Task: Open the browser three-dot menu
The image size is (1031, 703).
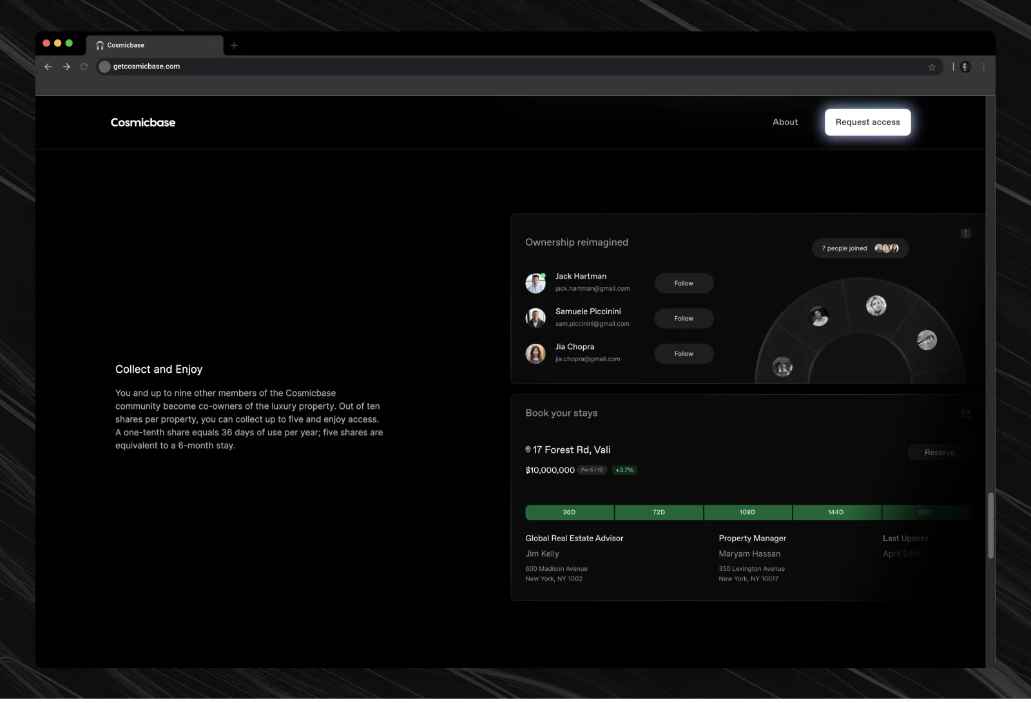Action: (x=983, y=67)
